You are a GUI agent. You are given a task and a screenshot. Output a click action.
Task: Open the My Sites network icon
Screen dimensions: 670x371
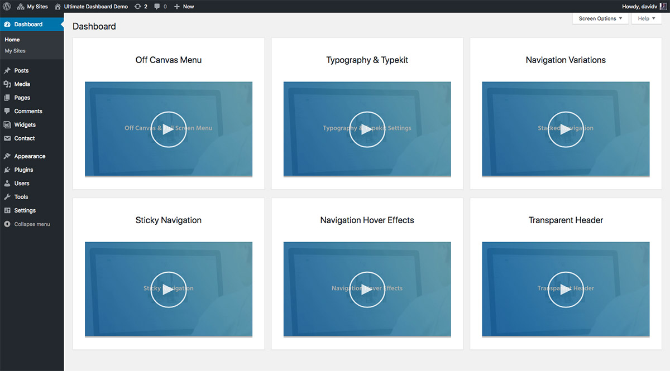20,6
